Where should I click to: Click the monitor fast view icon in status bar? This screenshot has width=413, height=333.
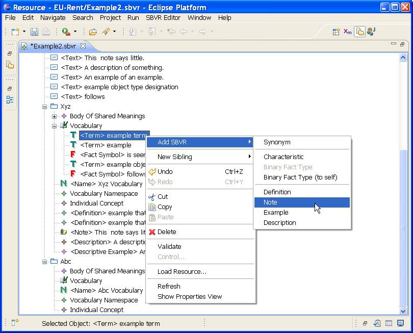pyautogui.click(x=400, y=323)
